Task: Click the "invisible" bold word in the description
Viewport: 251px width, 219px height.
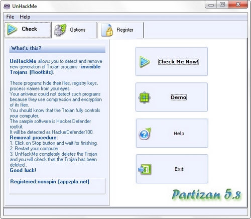Action: [91, 67]
